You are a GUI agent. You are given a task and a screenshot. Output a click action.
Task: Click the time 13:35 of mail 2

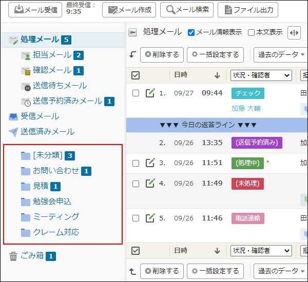coord(212,143)
